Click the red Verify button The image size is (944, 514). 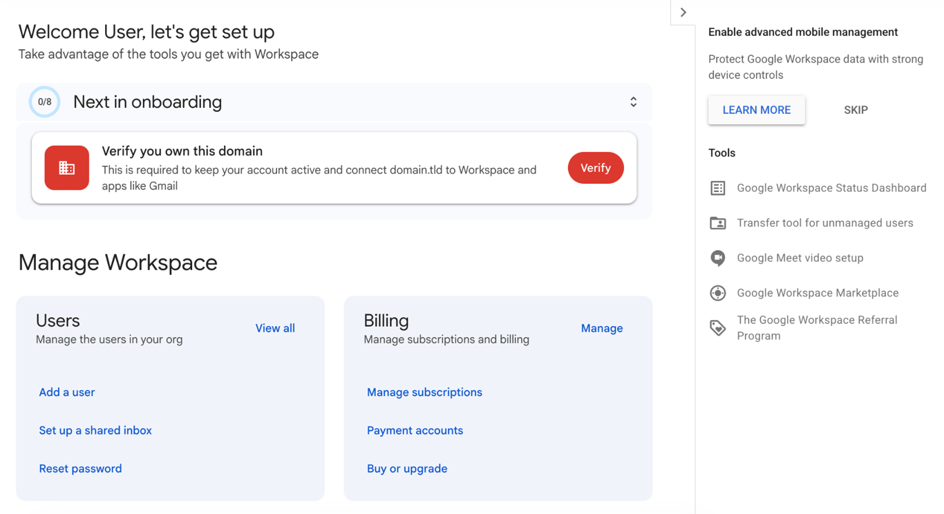tap(596, 168)
